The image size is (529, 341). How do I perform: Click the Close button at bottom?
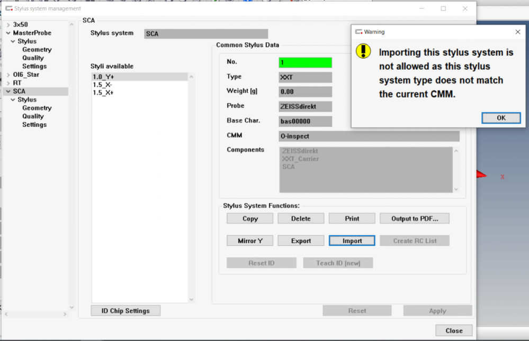(x=454, y=330)
